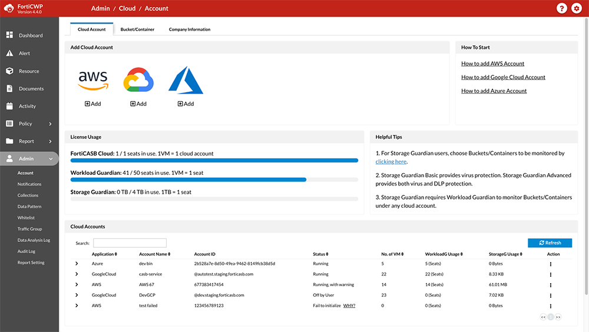
Task: Open action menu for test failed row
Action: pyautogui.click(x=550, y=306)
